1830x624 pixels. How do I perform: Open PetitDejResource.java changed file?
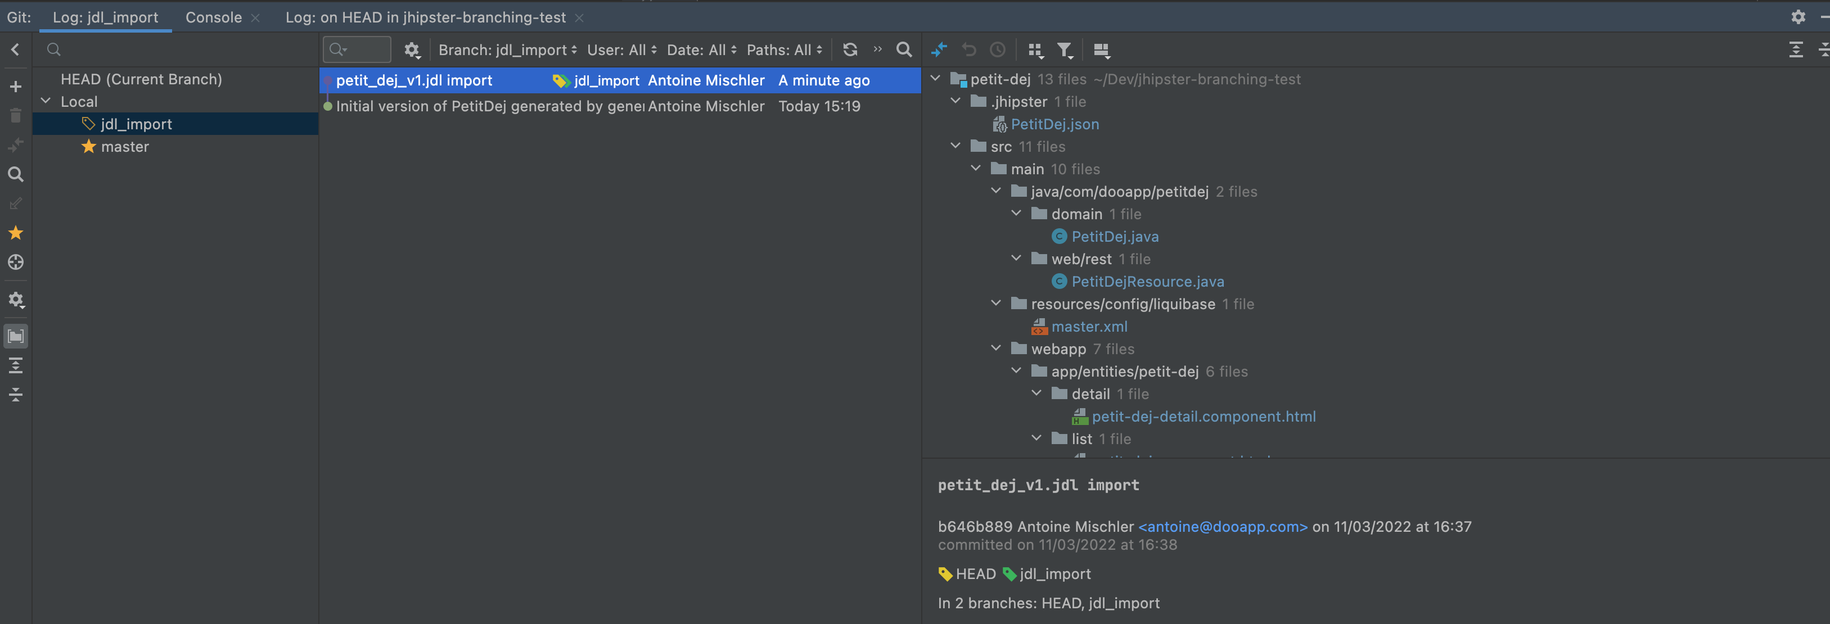pos(1147,281)
